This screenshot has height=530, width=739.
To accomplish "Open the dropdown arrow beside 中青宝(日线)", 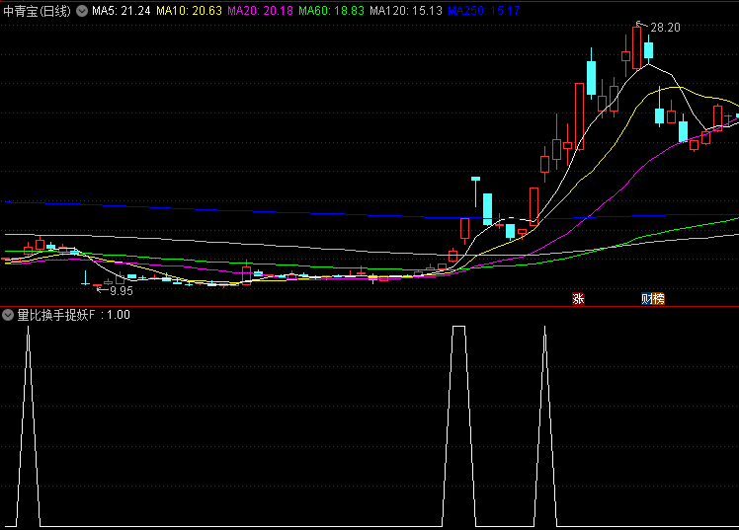I will tap(82, 11).
